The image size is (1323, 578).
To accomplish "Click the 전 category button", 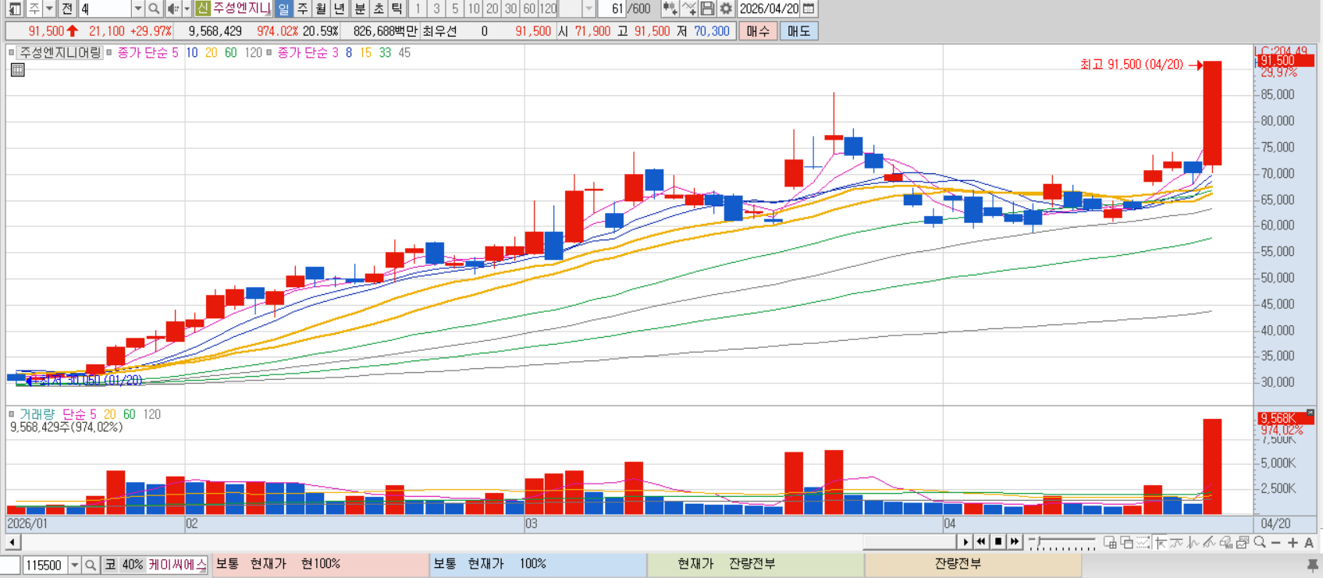I will (67, 9).
